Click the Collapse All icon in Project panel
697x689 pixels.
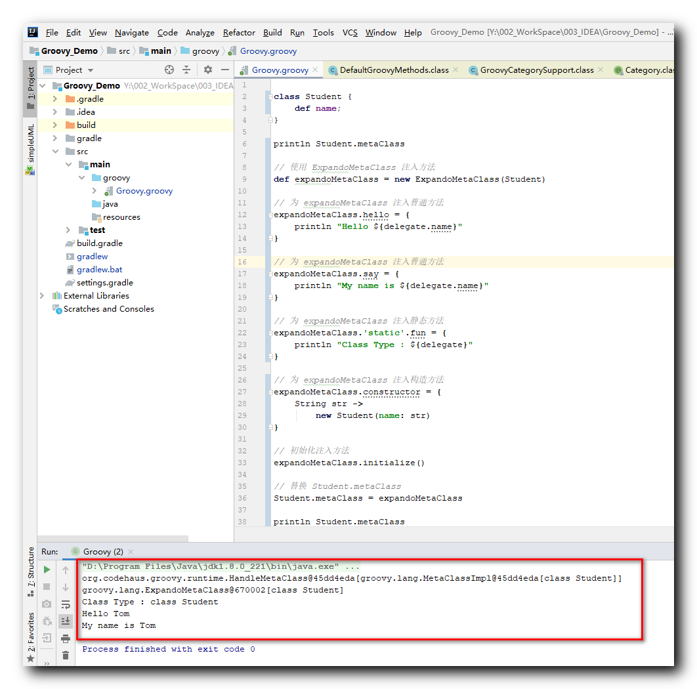(x=186, y=70)
